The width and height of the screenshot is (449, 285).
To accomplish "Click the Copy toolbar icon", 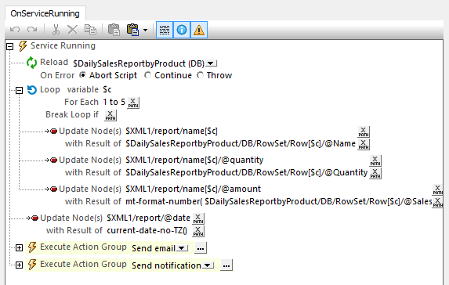I will pos(90,30).
